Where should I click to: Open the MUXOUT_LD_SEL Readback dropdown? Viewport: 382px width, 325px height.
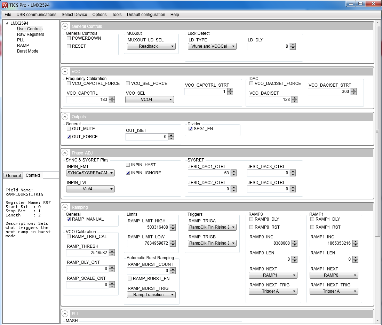click(151, 46)
